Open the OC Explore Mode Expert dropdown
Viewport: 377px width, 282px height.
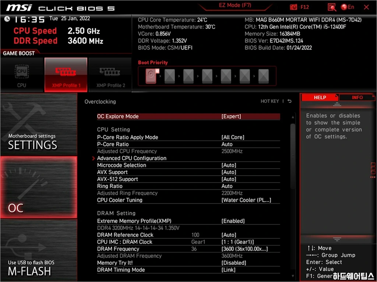pyautogui.click(x=231, y=116)
